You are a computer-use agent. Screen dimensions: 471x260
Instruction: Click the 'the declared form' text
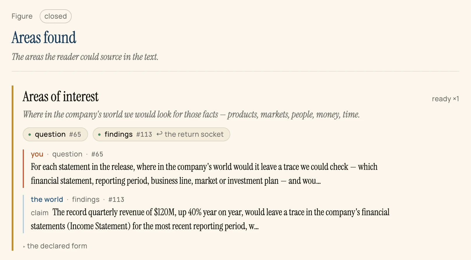click(57, 246)
